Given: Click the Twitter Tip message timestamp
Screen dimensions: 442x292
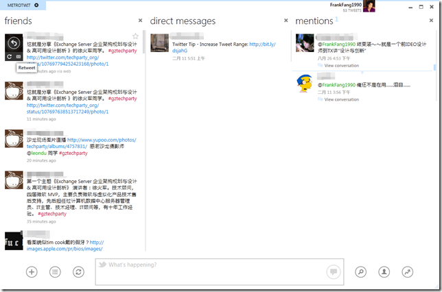Looking at the screenshot, I should (189, 58).
